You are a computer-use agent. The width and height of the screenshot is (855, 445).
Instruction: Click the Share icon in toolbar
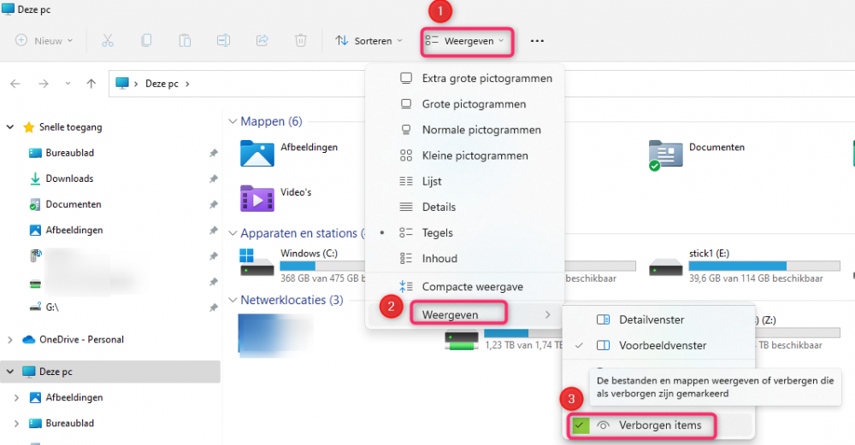(262, 41)
